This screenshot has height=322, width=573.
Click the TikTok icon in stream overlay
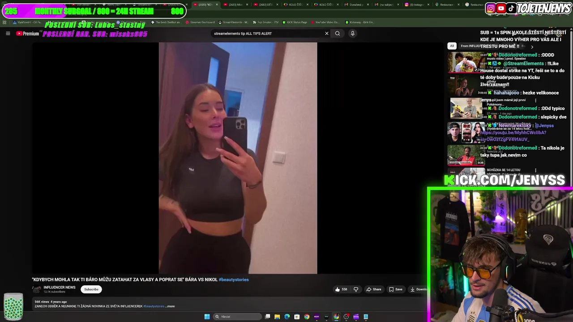click(x=511, y=8)
